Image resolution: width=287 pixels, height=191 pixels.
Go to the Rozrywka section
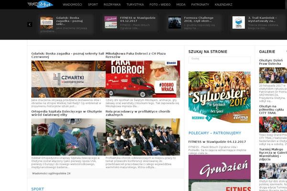(112, 5)
